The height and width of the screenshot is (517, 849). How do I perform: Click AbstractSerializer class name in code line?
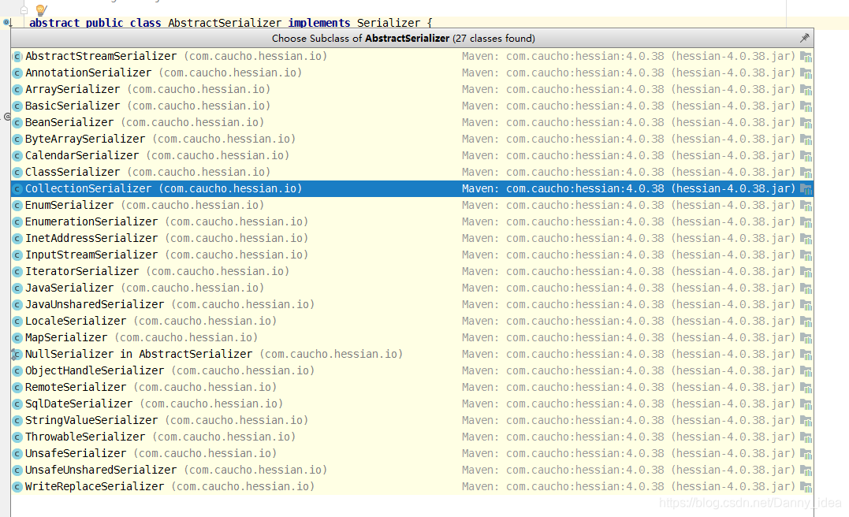(x=225, y=23)
